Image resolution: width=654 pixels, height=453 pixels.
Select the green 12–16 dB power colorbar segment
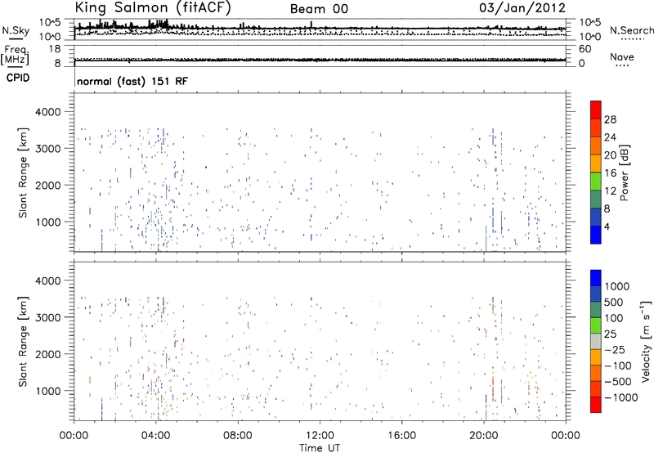click(596, 182)
